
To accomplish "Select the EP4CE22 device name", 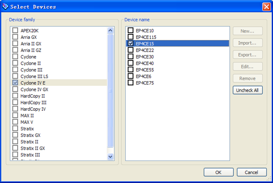I will click(x=145, y=50).
